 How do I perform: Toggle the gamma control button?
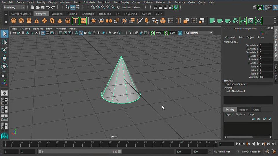[166, 33]
